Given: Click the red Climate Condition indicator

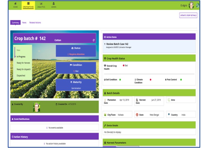Looking at the screenshot, I should tap(151, 80).
